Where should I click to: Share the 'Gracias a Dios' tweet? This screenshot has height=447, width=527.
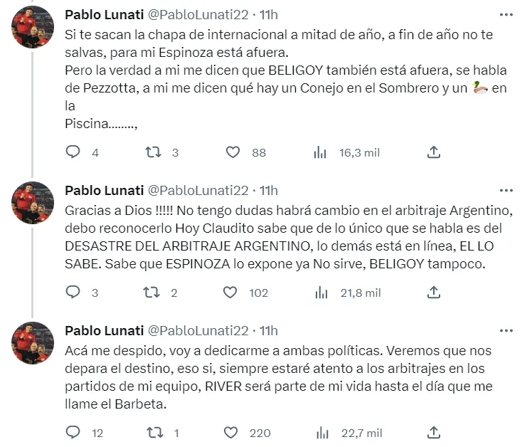[434, 292]
